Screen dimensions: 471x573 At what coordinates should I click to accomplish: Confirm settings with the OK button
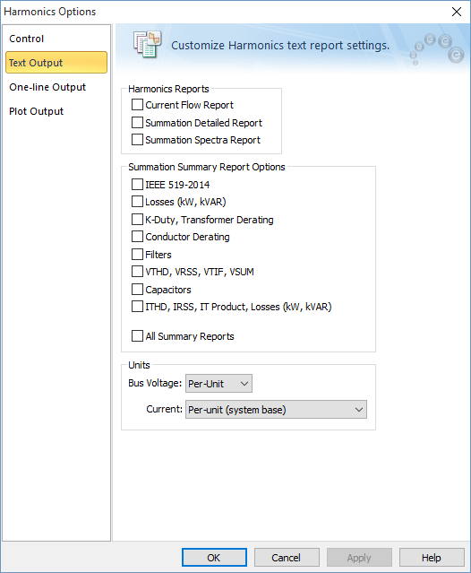tap(214, 558)
